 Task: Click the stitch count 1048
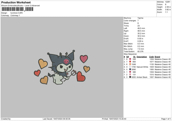point(134,64)
